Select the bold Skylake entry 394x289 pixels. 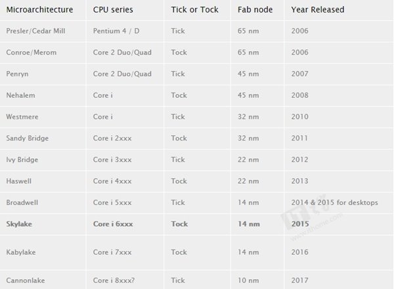click(x=19, y=224)
